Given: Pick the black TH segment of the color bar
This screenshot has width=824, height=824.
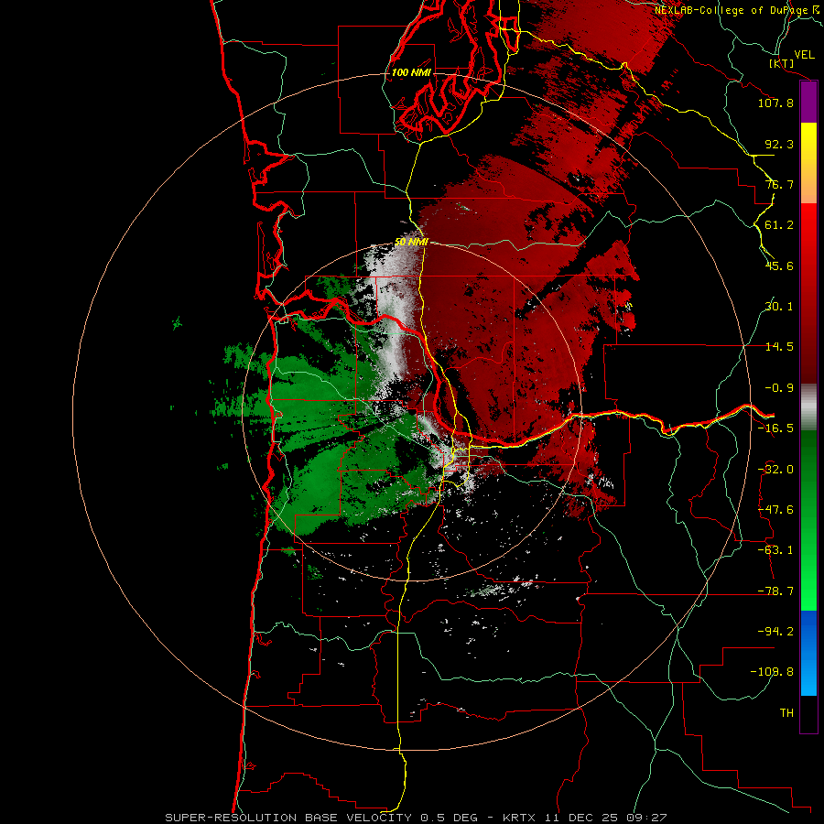Looking at the screenshot, I should [x=808, y=713].
